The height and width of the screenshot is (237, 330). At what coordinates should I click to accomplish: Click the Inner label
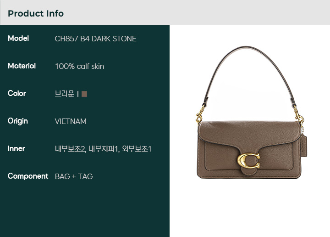[x=16, y=149]
